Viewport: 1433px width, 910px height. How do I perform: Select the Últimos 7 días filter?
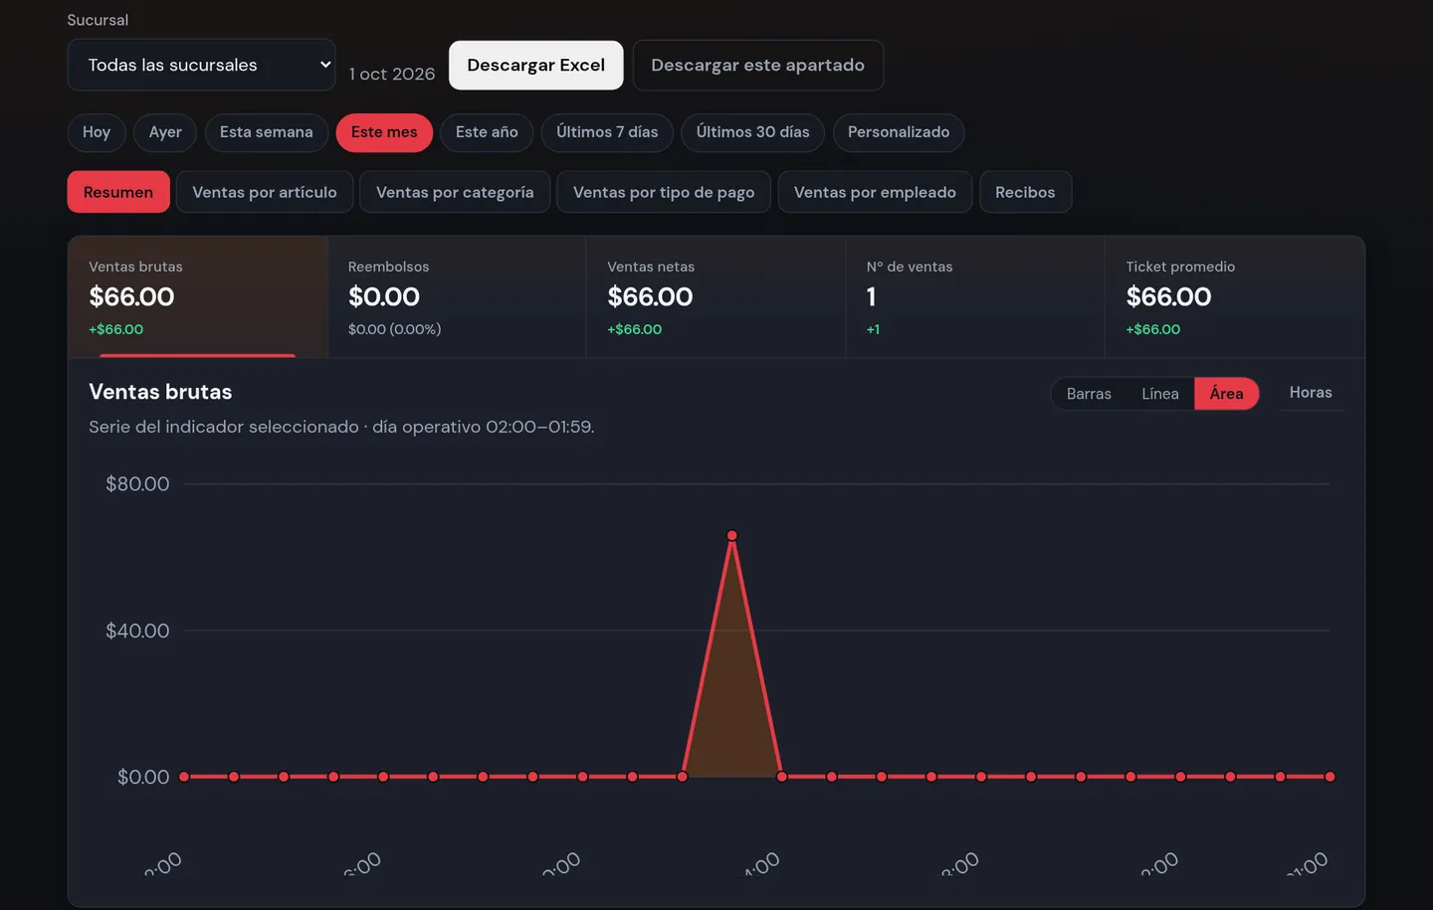tap(607, 132)
